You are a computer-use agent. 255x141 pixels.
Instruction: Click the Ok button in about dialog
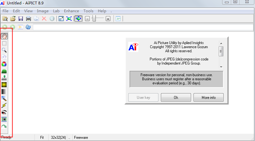(176, 98)
